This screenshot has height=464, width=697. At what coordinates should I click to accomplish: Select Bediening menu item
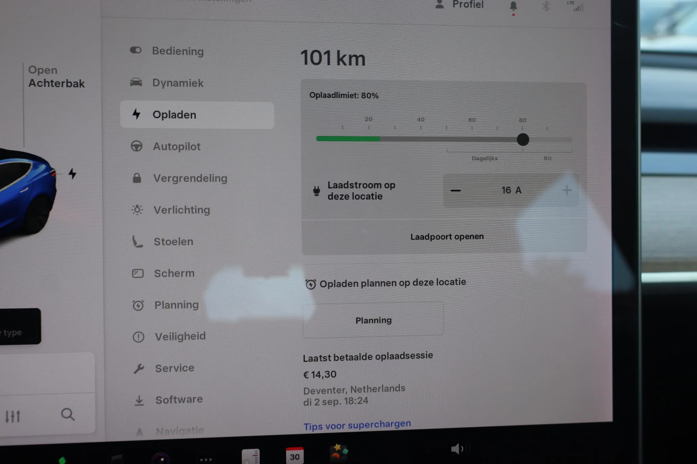(x=178, y=51)
